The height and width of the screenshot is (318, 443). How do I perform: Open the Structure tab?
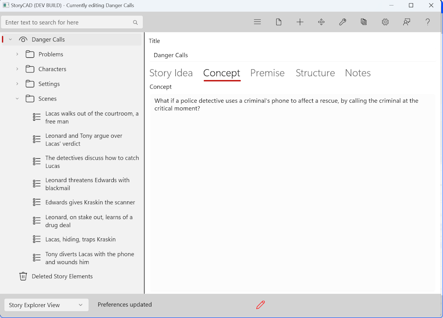pyautogui.click(x=315, y=73)
